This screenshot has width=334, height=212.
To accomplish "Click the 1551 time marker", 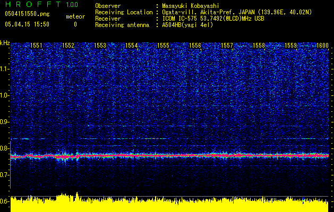I will point(36,46).
